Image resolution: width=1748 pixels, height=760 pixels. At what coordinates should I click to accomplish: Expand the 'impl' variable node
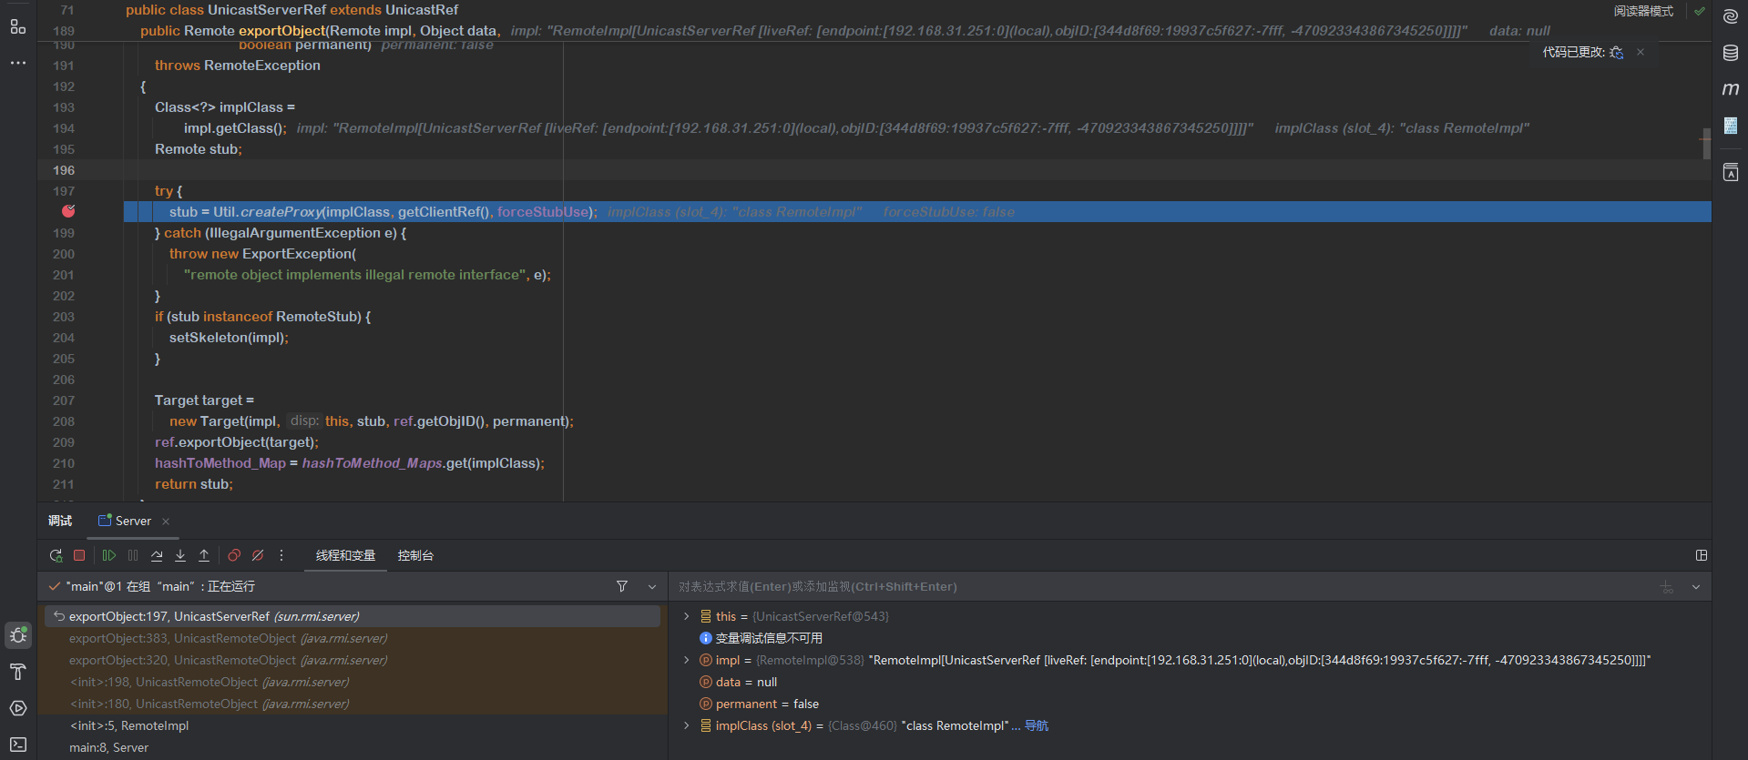click(x=687, y=660)
